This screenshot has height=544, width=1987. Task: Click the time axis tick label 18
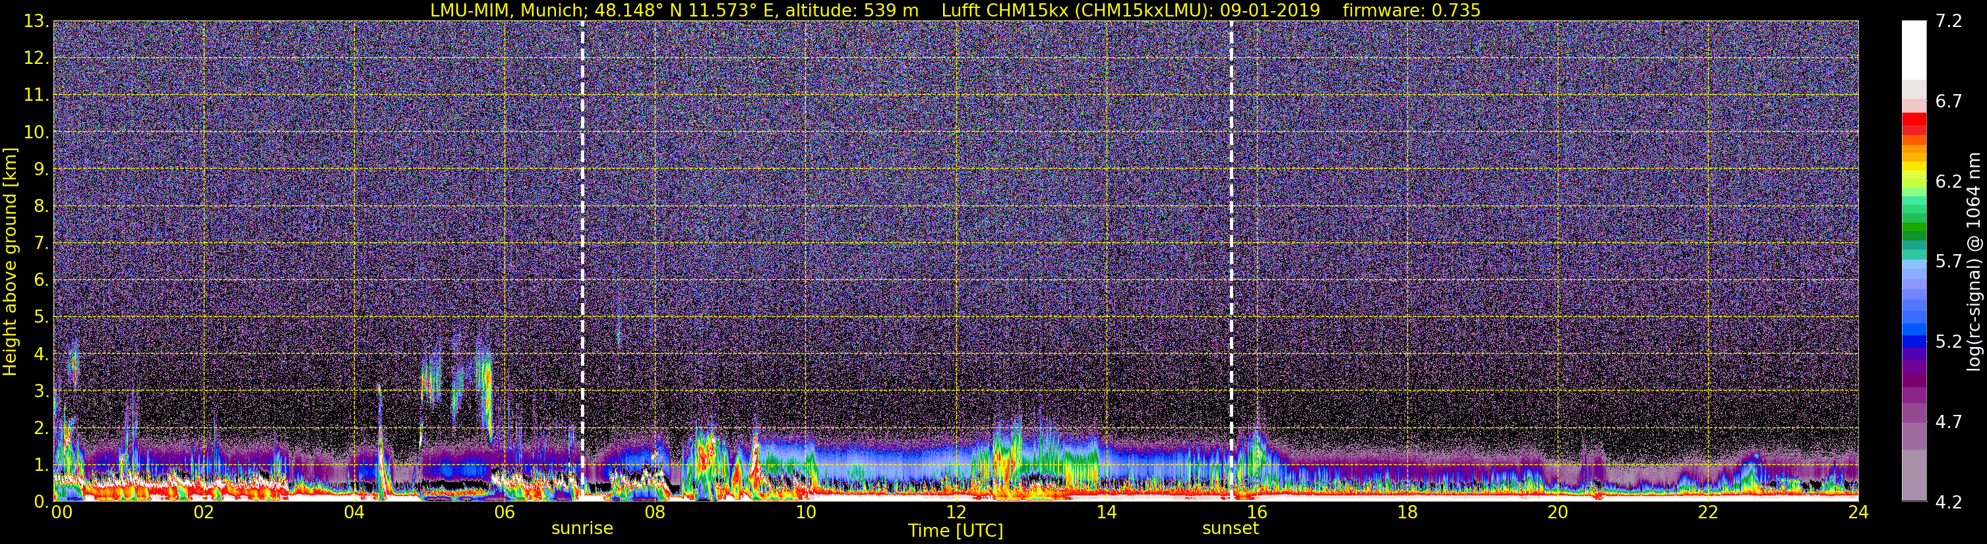(1407, 512)
